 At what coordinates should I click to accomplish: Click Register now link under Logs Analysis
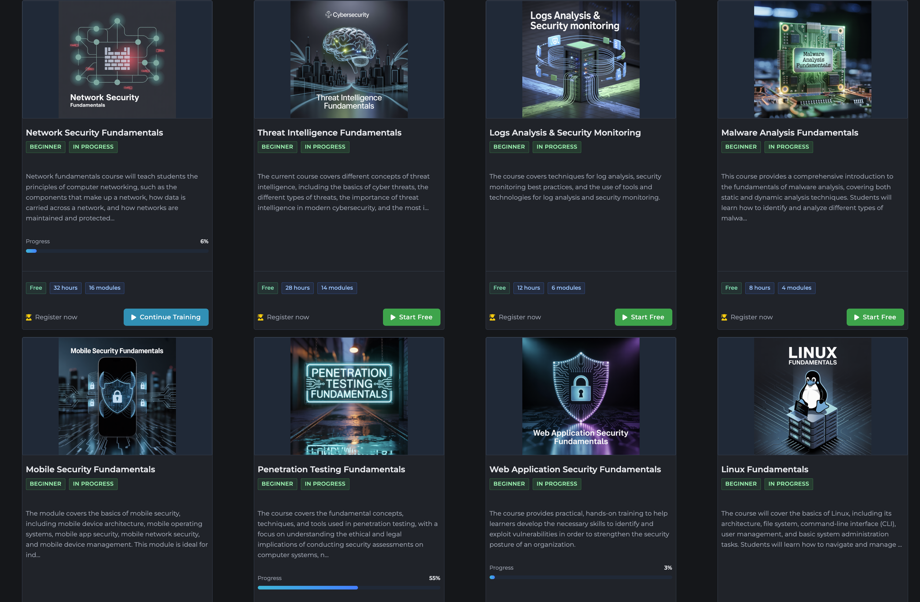coord(520,317)
